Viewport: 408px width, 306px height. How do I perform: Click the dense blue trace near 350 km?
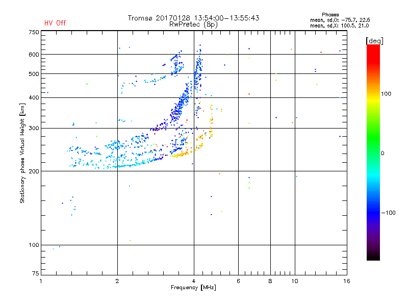(177, 112)
